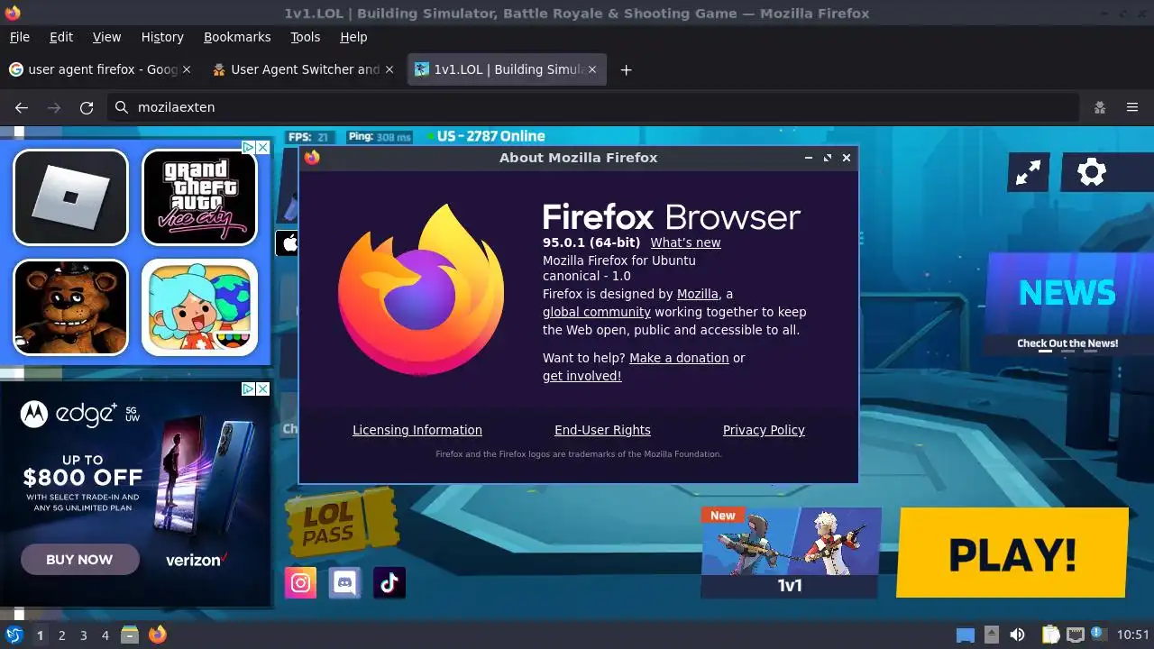Close the 1v1.LOL tab
This screenshot has height=649, width=1154.
593,69
